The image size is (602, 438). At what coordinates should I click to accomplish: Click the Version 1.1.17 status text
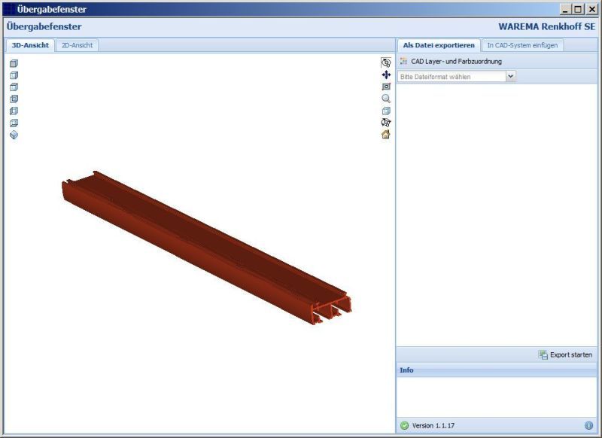[433, 425]
